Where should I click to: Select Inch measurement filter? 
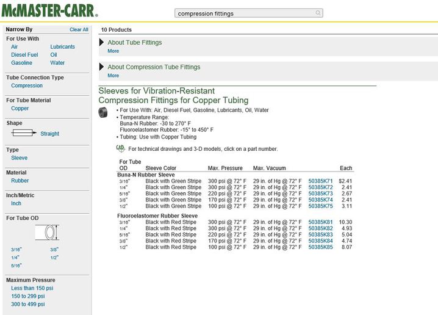click(16, 203)
